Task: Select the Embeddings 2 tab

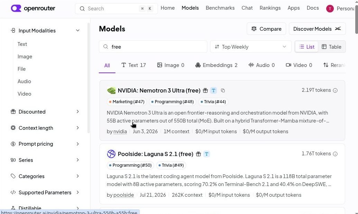Action: [x=216, y=65]
